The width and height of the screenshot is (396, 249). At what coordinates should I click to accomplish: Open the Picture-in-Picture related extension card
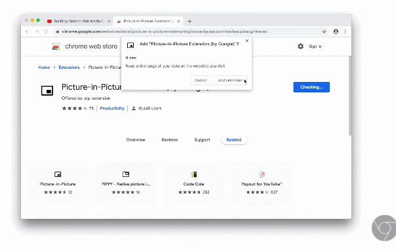(x=58, y=184)
